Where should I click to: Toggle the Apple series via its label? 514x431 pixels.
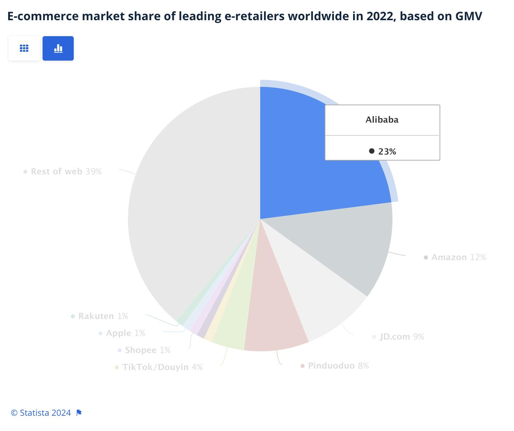pyautogui.click(x=126, y=333)
